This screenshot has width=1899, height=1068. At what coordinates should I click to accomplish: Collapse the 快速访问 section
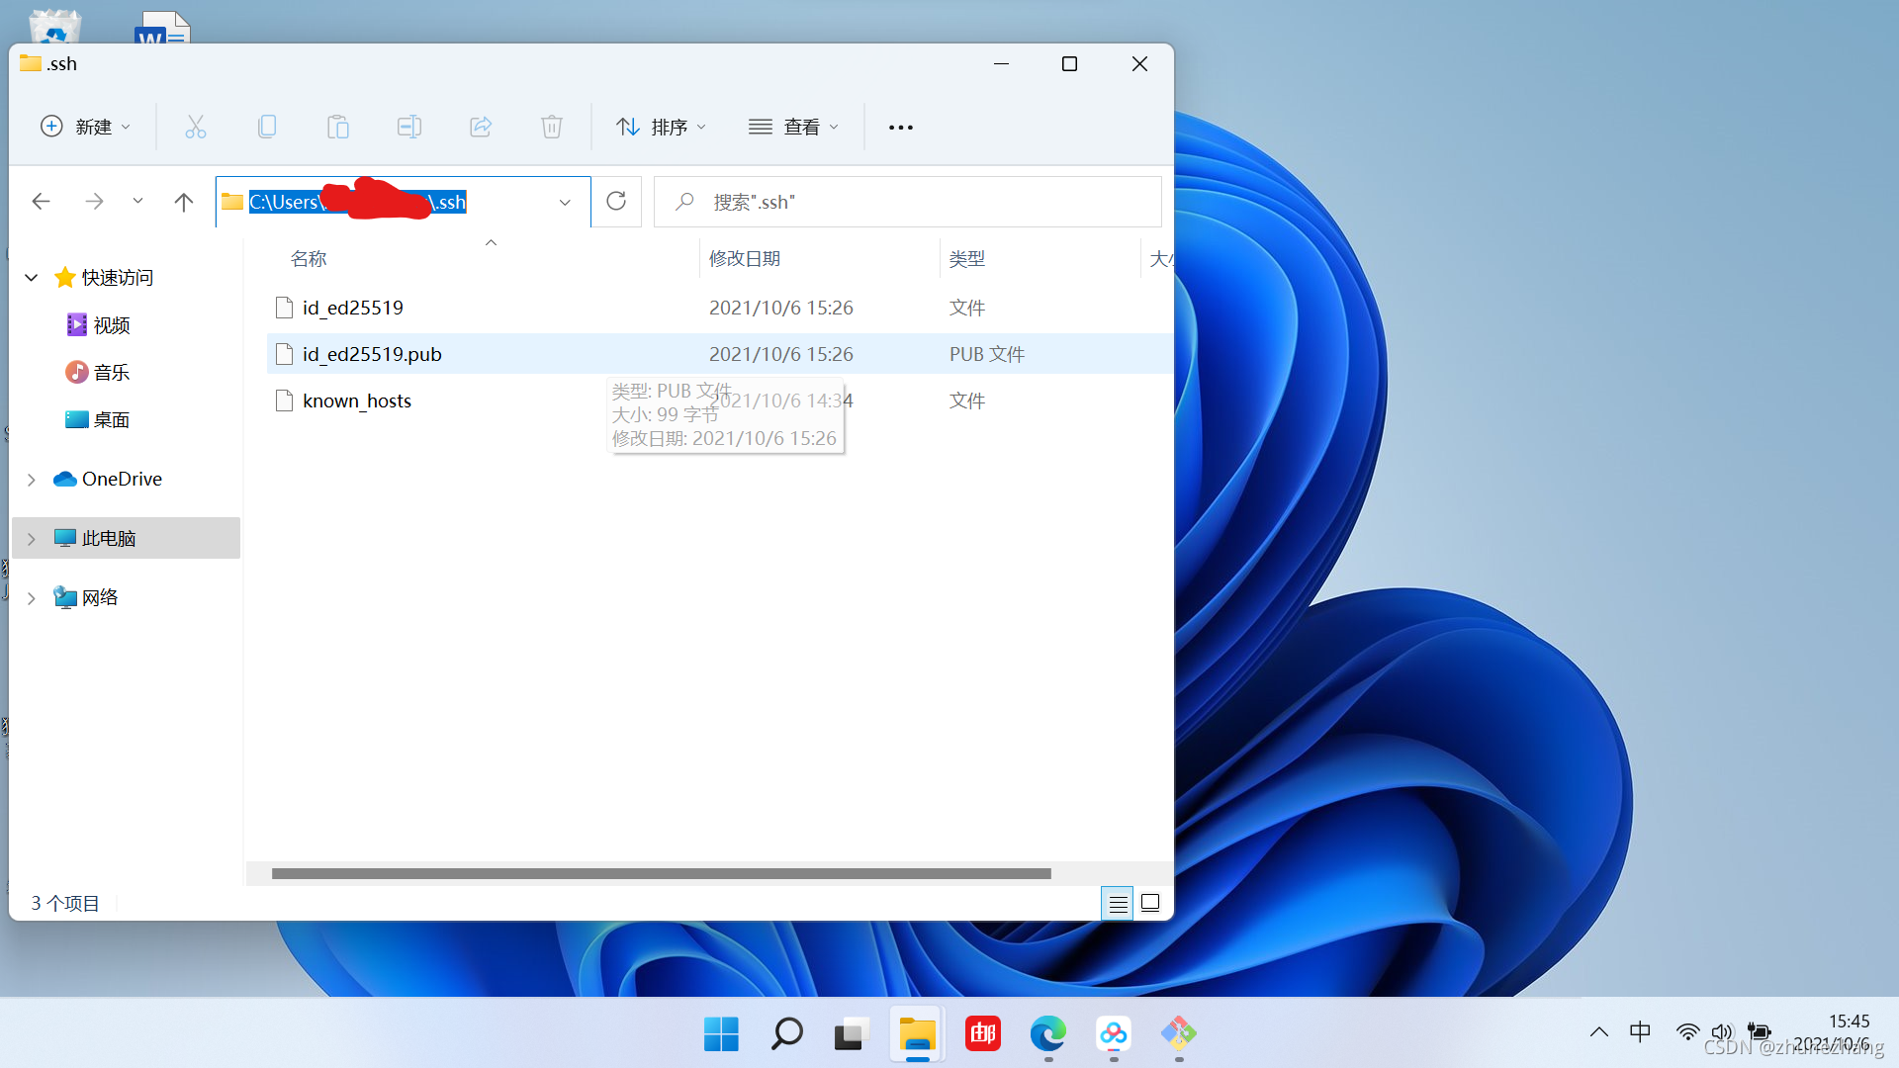[31, 278]
